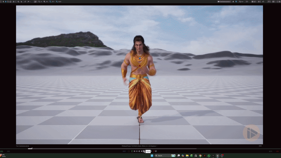The width and height of the screenshot is (281, 158).
Task: Click the red record button
Action: click(x=129, y=151)
